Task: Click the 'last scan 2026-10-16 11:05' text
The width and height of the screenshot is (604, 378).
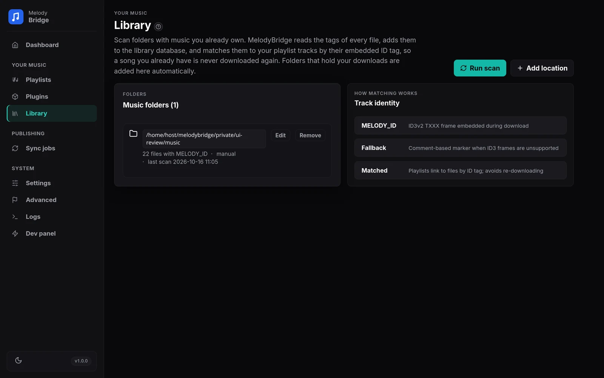Action: [183, 162]
